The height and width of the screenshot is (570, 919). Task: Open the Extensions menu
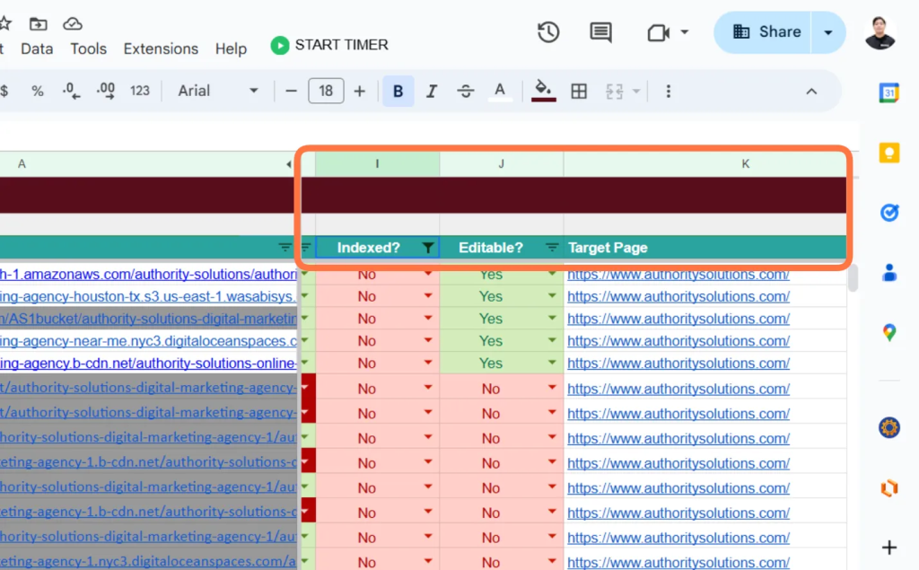[161, 48]
